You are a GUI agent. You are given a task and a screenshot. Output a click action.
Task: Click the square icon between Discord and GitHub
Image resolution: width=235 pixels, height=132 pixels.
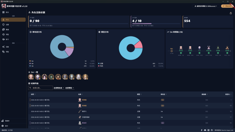209,130
